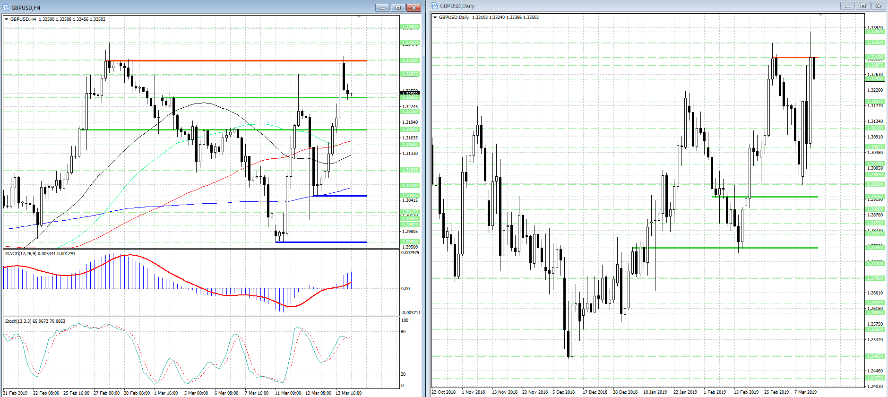Select the green line at 1.29250 on Daily chart

[765, 197]
